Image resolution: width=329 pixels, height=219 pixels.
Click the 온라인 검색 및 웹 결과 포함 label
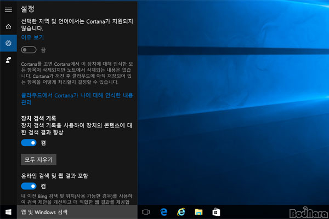[54, 176]
